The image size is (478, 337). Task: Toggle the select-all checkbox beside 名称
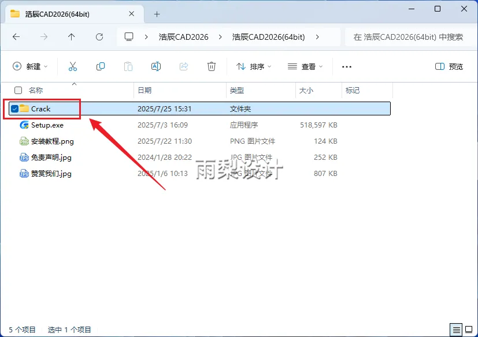point(18,90)
